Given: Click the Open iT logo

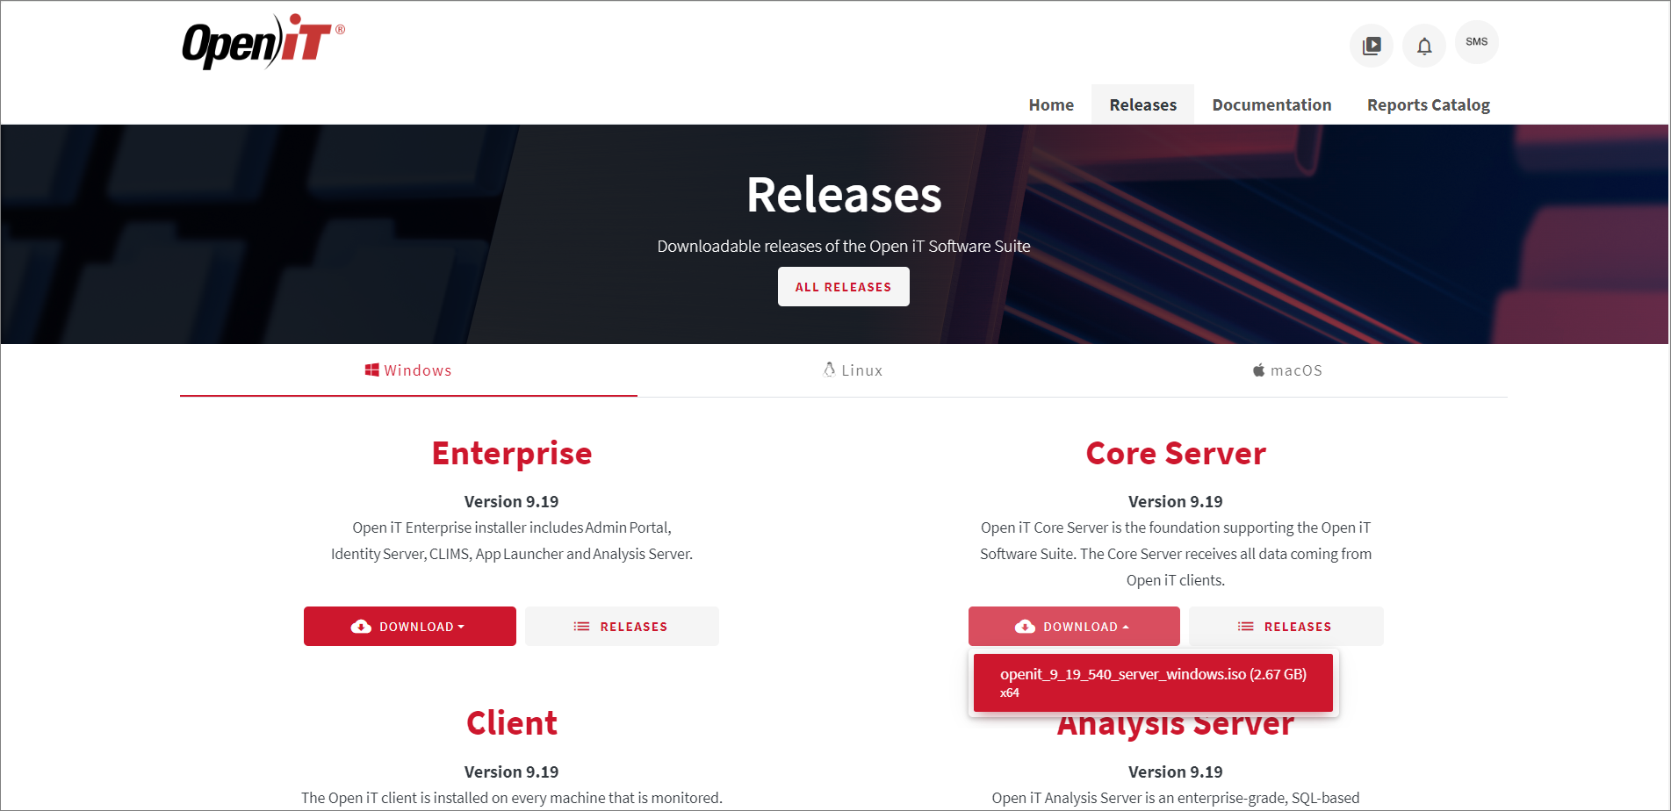Looking at the screenshot, I should click(x=263, y=40).
